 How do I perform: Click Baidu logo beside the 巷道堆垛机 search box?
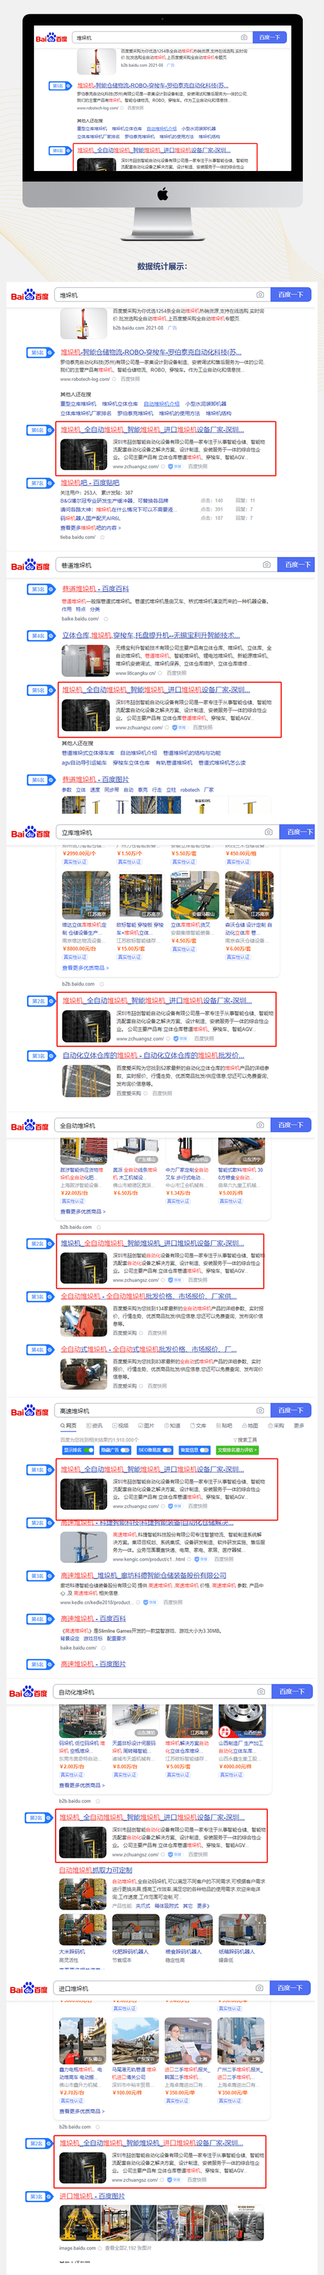31,565
